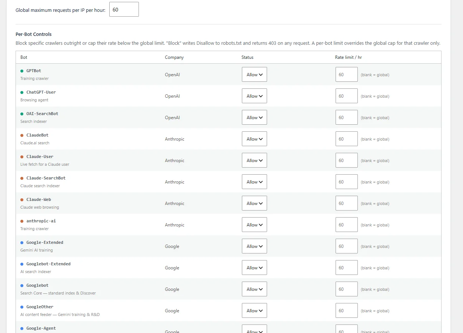This screenshot has width=463, height=333.
Task: Open the Claude-SearchBot status dropdown
Action: (254, 182)
